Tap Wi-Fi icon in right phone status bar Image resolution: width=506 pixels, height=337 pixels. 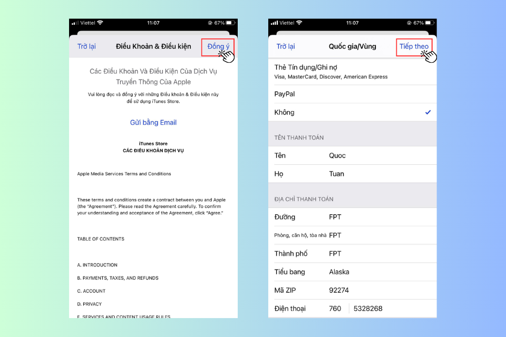coord(299,23)
